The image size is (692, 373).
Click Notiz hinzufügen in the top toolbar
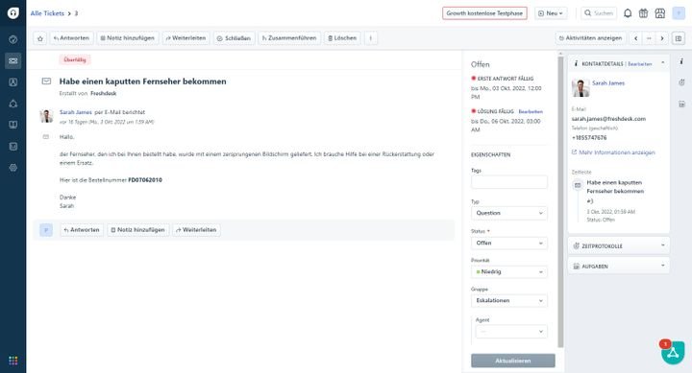tap(128, 38)
